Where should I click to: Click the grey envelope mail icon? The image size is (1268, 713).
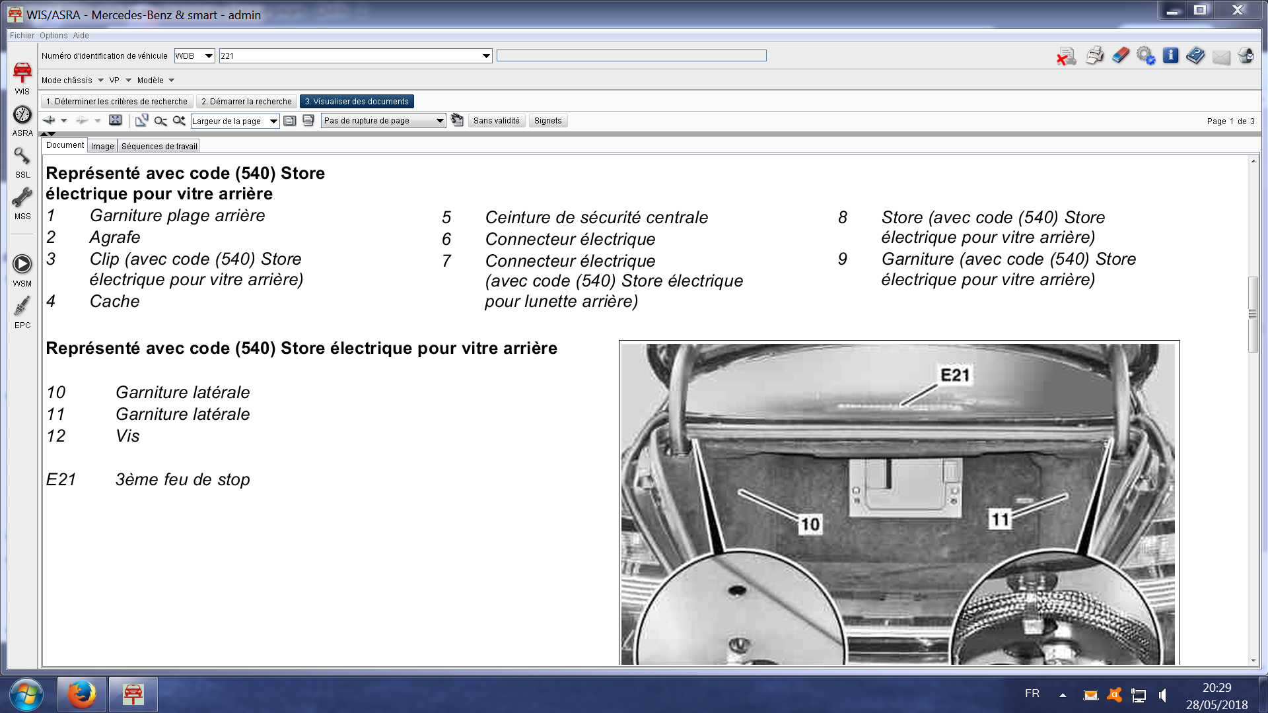[x=1221, y=57]
